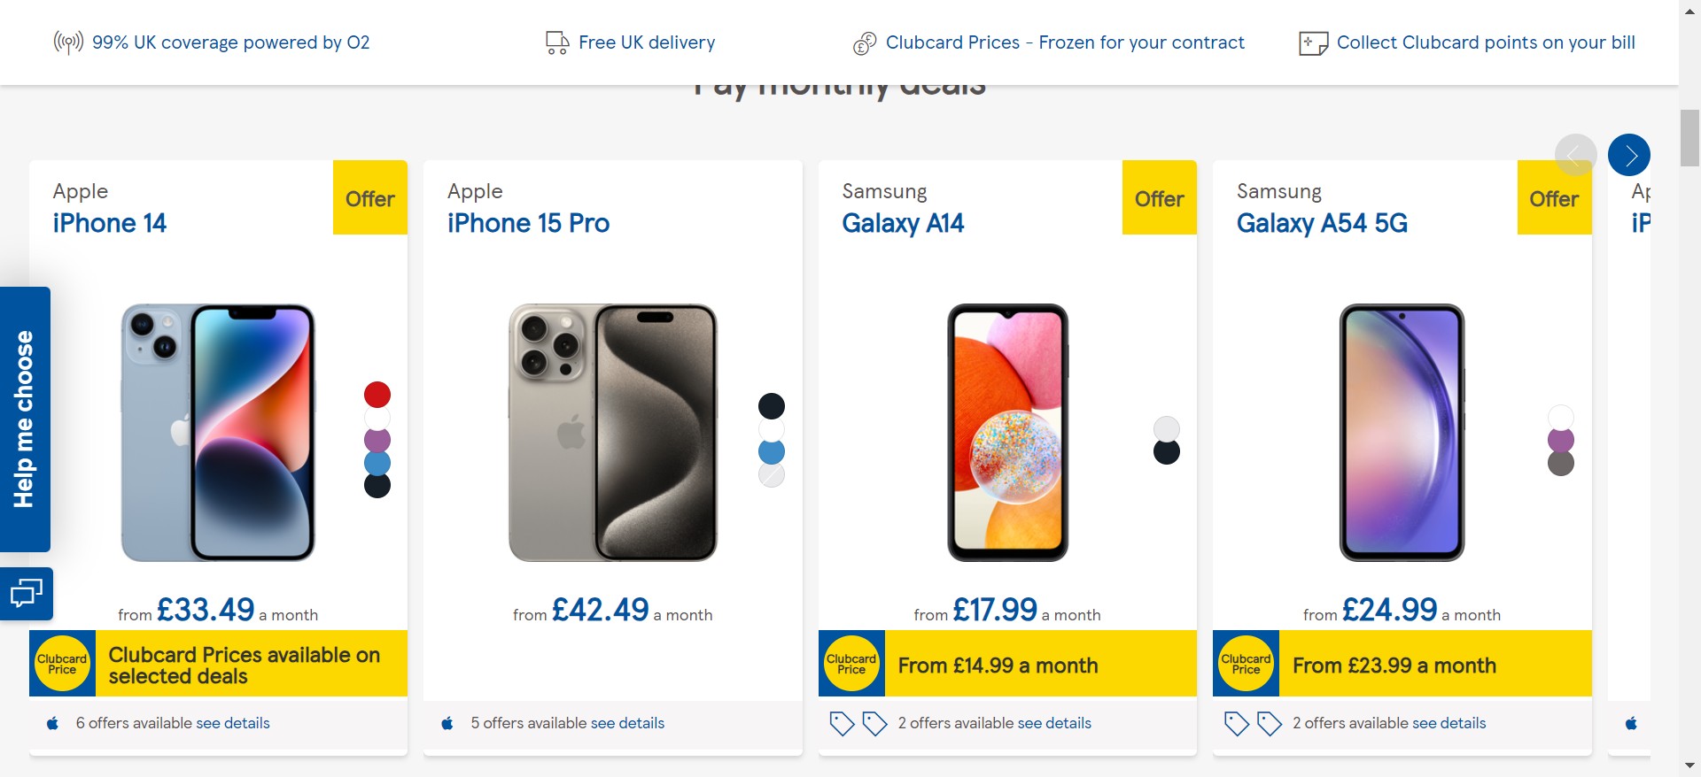1701x777 pixels.
Task: Select the black Galaxy A14 colour
Action: (x=1167, y=452)
